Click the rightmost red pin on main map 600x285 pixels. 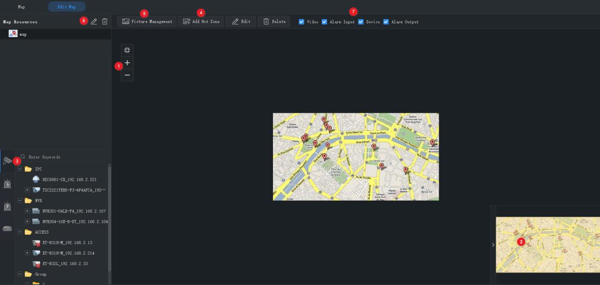pos(432,142)
